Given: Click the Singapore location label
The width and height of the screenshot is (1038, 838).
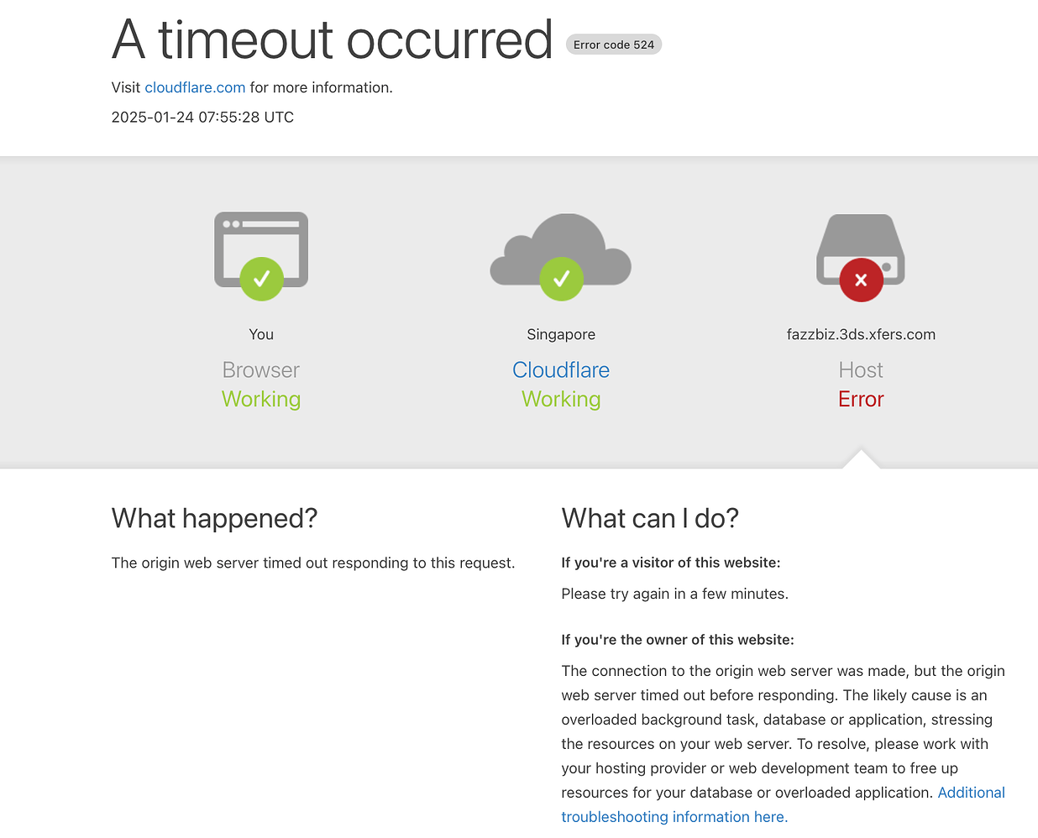Looking at the screenshot, I should pos(561,334).
